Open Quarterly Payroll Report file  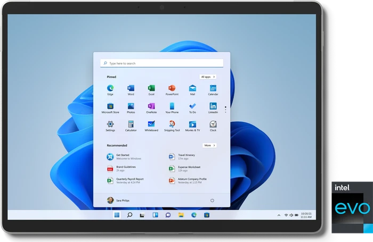click(125, 181)
